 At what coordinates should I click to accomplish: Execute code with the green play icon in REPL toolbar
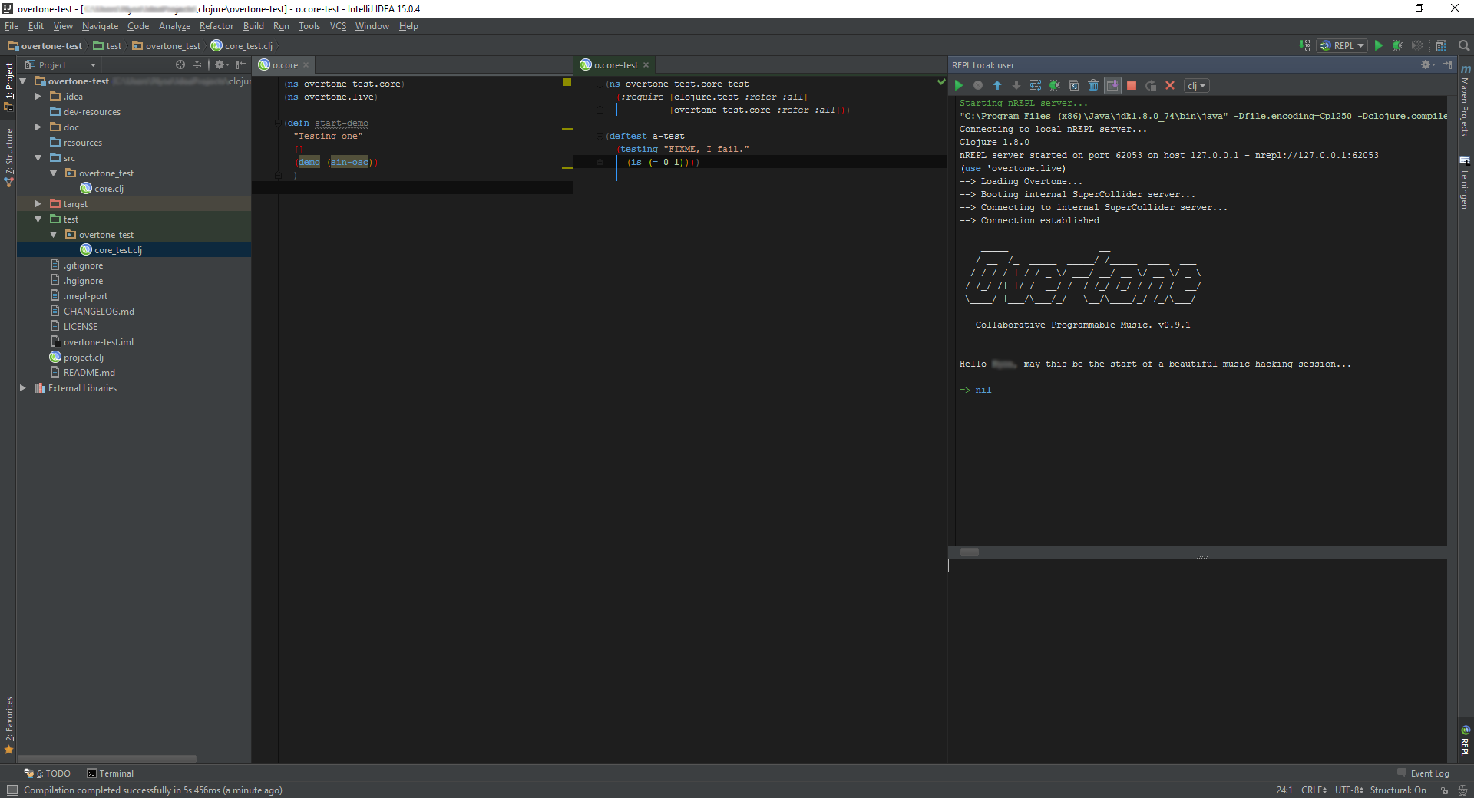[958, 85]
